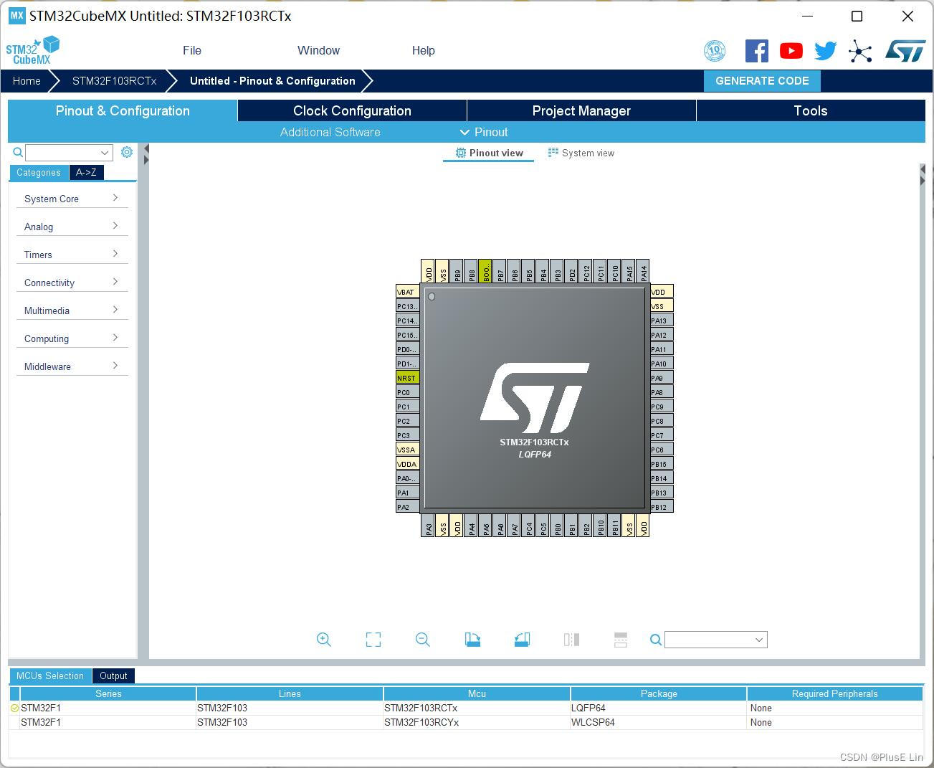Viewport: 934px width, 768px height.
Task: Expand the Middleware category
Action: tap(72, 366)
